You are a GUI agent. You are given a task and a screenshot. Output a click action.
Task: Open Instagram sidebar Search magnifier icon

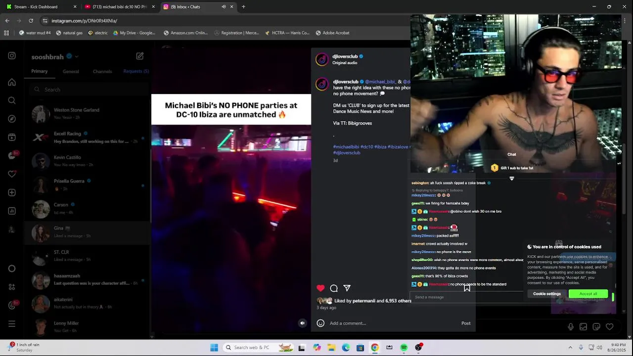tap(12, 100)
